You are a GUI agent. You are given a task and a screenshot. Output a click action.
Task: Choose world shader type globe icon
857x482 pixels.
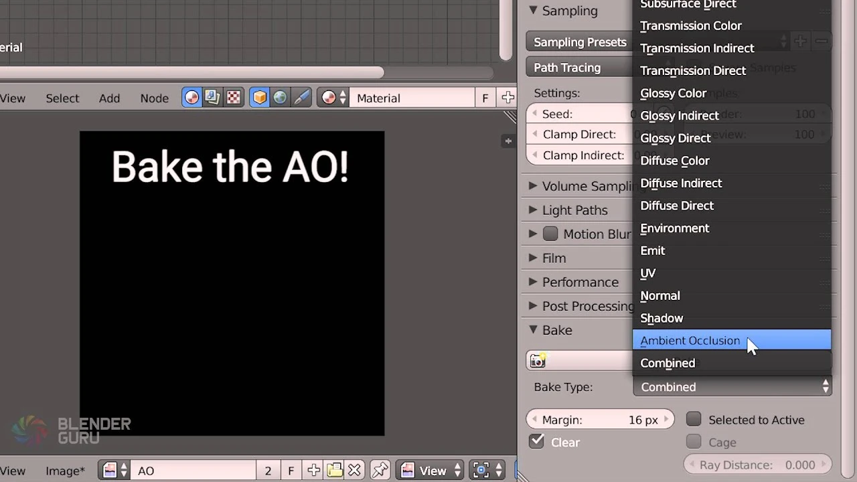[280, 98]
